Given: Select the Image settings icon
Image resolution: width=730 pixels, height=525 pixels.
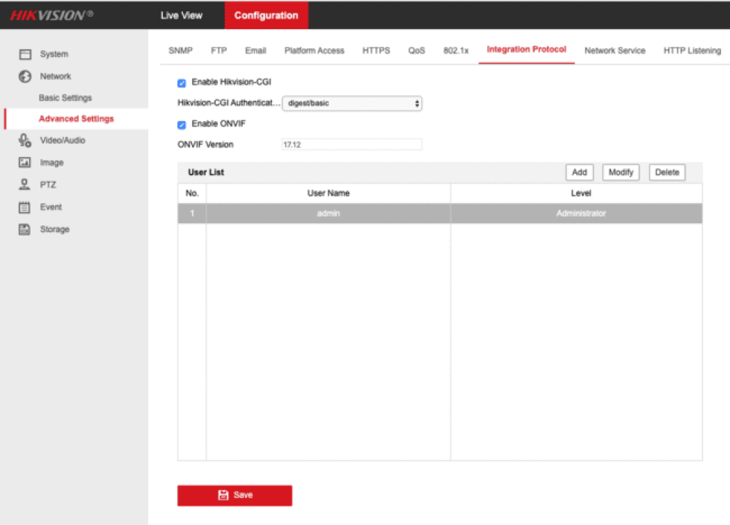Looking at the screenshot, I should (x=25, y=163).
